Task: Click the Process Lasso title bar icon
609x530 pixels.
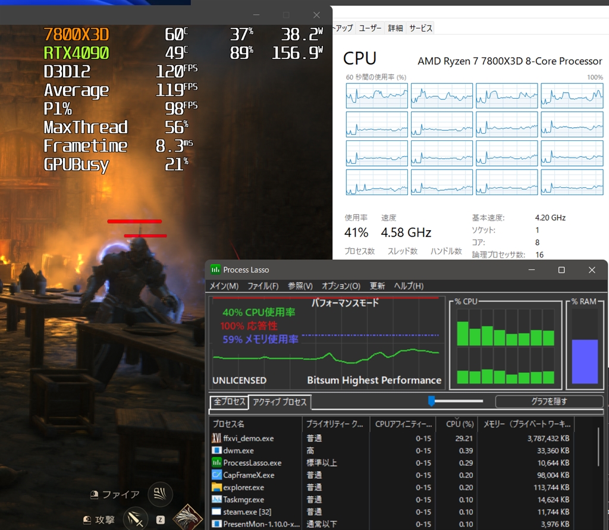Action: 215,269
